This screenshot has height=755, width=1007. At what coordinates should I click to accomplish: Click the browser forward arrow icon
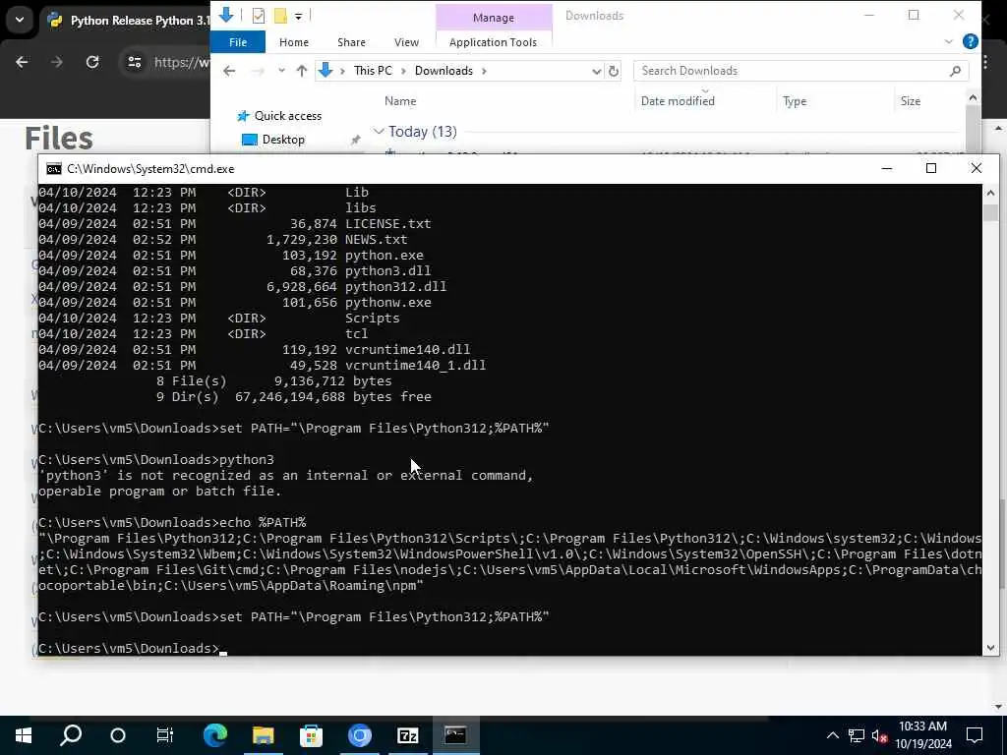coord(56,62)
